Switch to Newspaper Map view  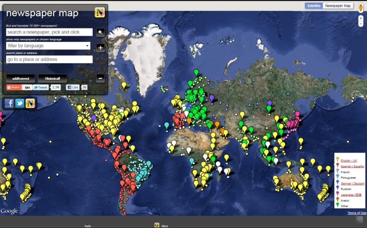338,6
